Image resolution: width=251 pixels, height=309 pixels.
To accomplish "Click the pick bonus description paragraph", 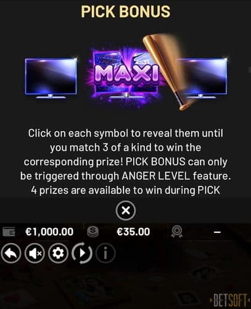I will (x=126, y=162).
